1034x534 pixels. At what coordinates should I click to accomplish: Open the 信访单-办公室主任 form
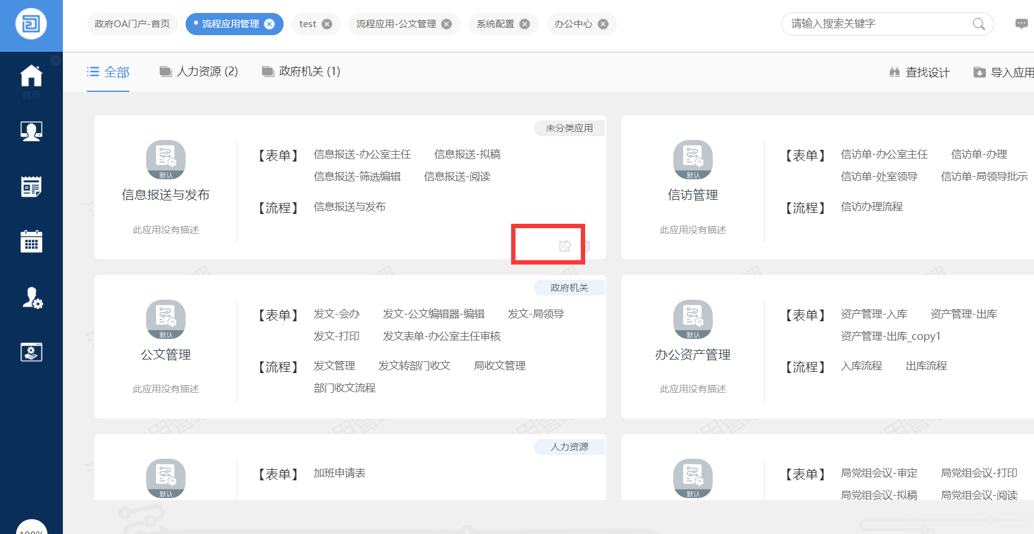pos(884,154)
